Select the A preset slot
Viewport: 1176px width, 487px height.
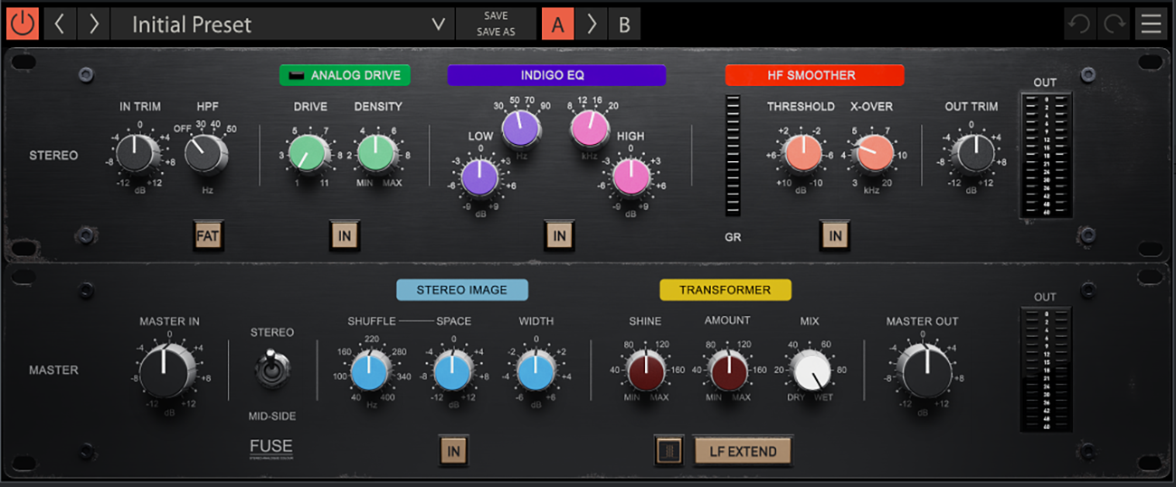557,24
